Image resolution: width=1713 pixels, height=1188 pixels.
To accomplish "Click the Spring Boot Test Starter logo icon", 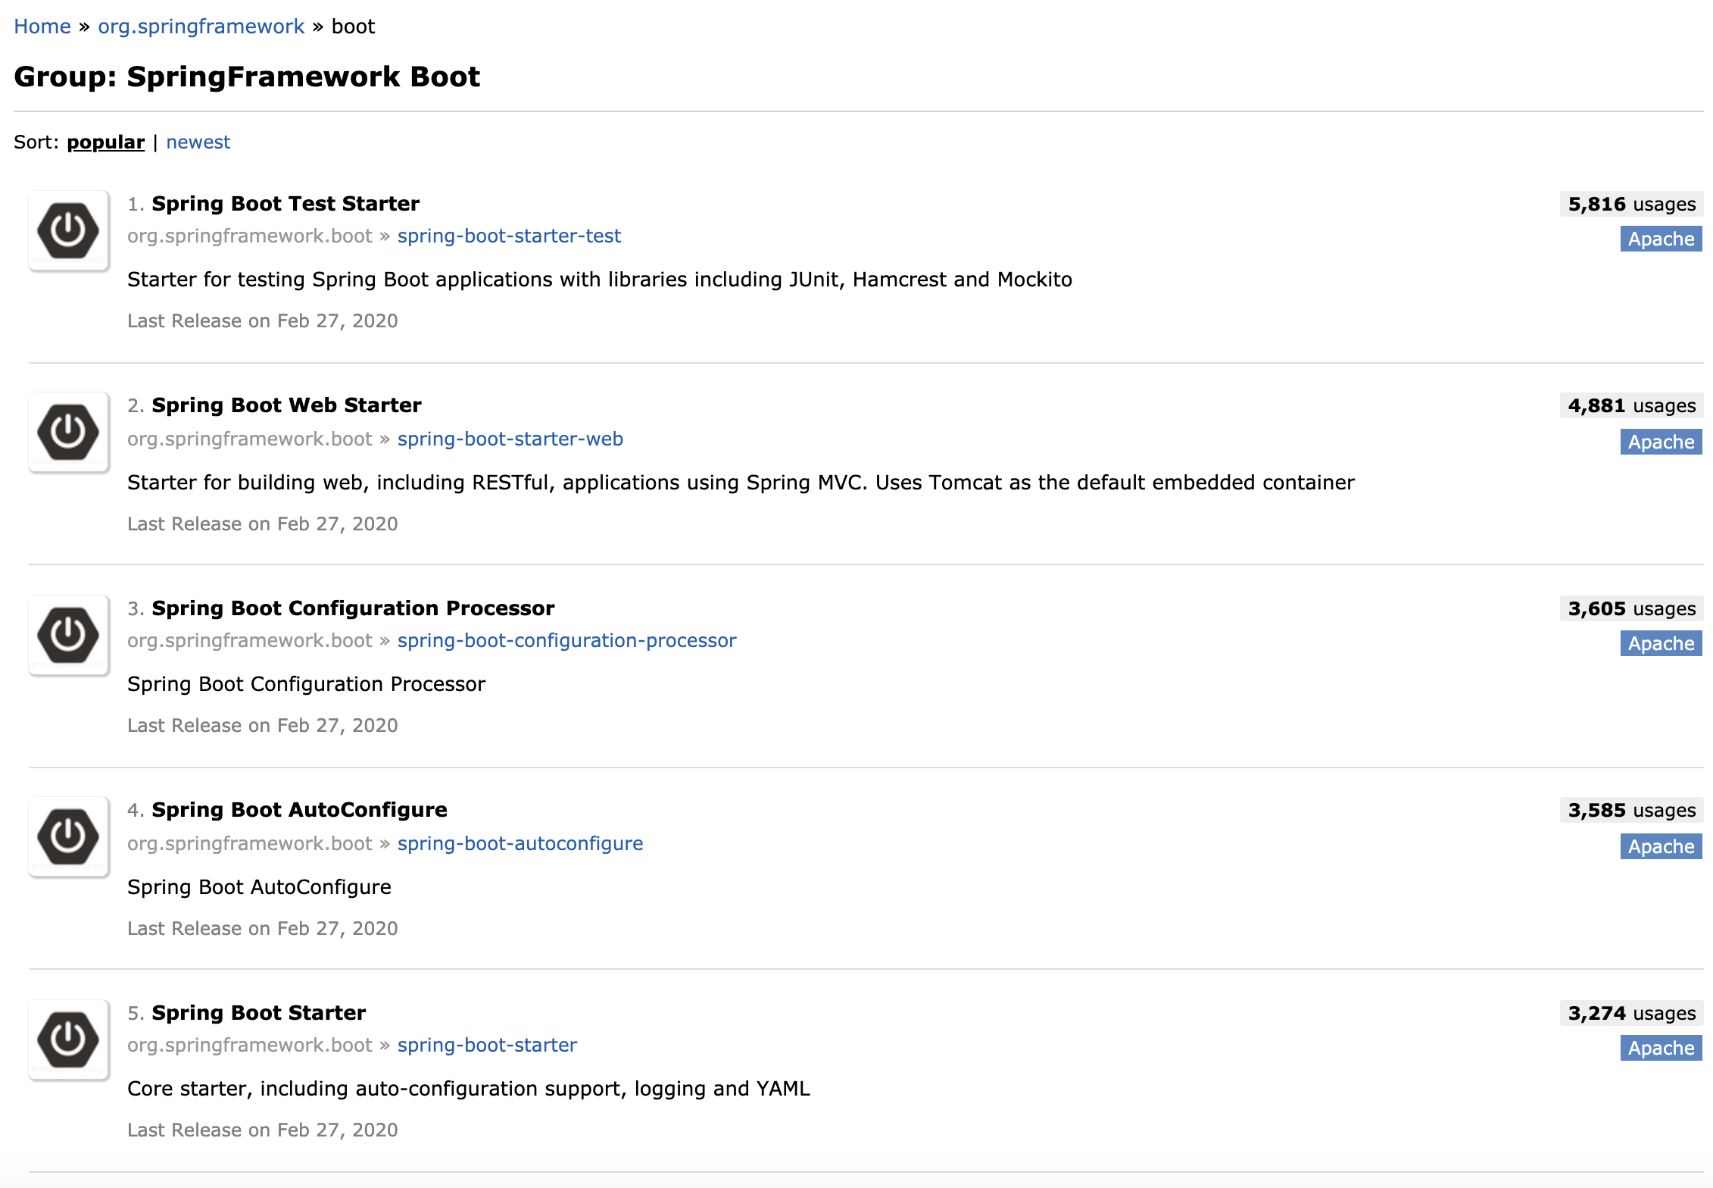I will [x=68, y=230].
